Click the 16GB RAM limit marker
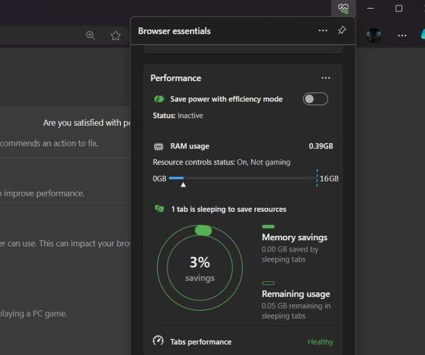The width and height of the screenshot is (425, 355). coord(317,178)
